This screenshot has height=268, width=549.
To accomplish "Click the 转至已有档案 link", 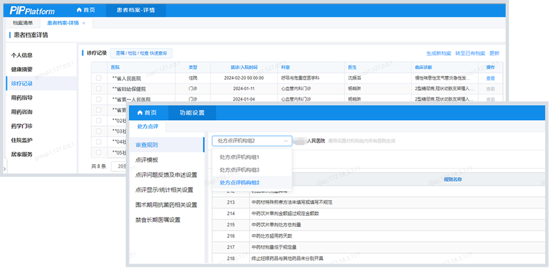I will pyautogui.click(x=471, y=53).
